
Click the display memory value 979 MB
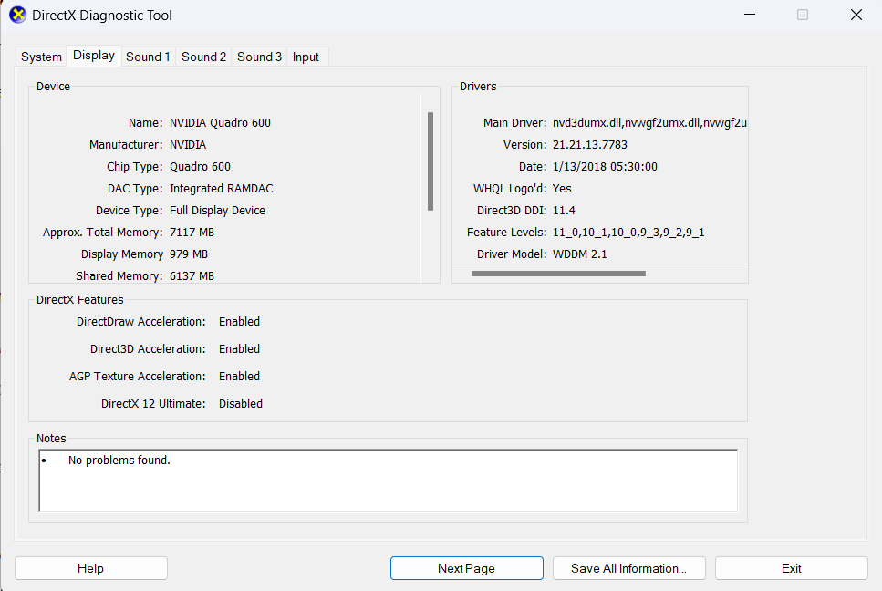pyautogui.click(x=189, y=254)
